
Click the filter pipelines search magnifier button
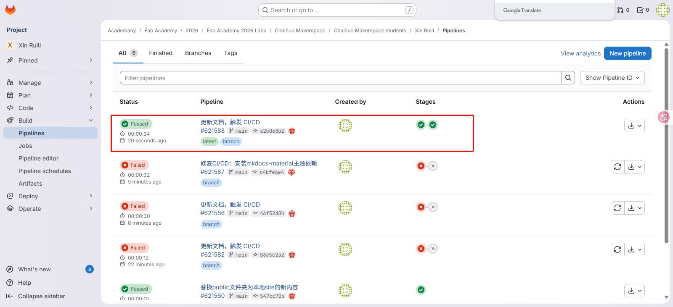(568, 78)
